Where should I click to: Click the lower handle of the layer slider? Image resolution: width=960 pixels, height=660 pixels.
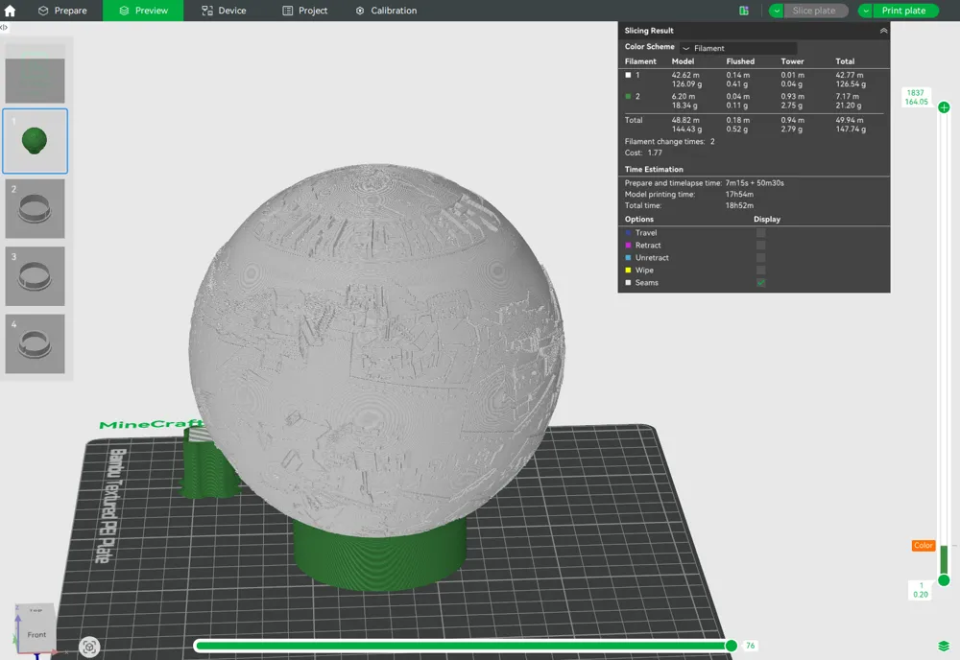944,579
